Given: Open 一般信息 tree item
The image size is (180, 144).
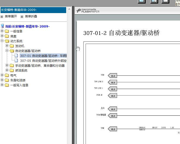Looking at the screenshot, I should point(16,31).
